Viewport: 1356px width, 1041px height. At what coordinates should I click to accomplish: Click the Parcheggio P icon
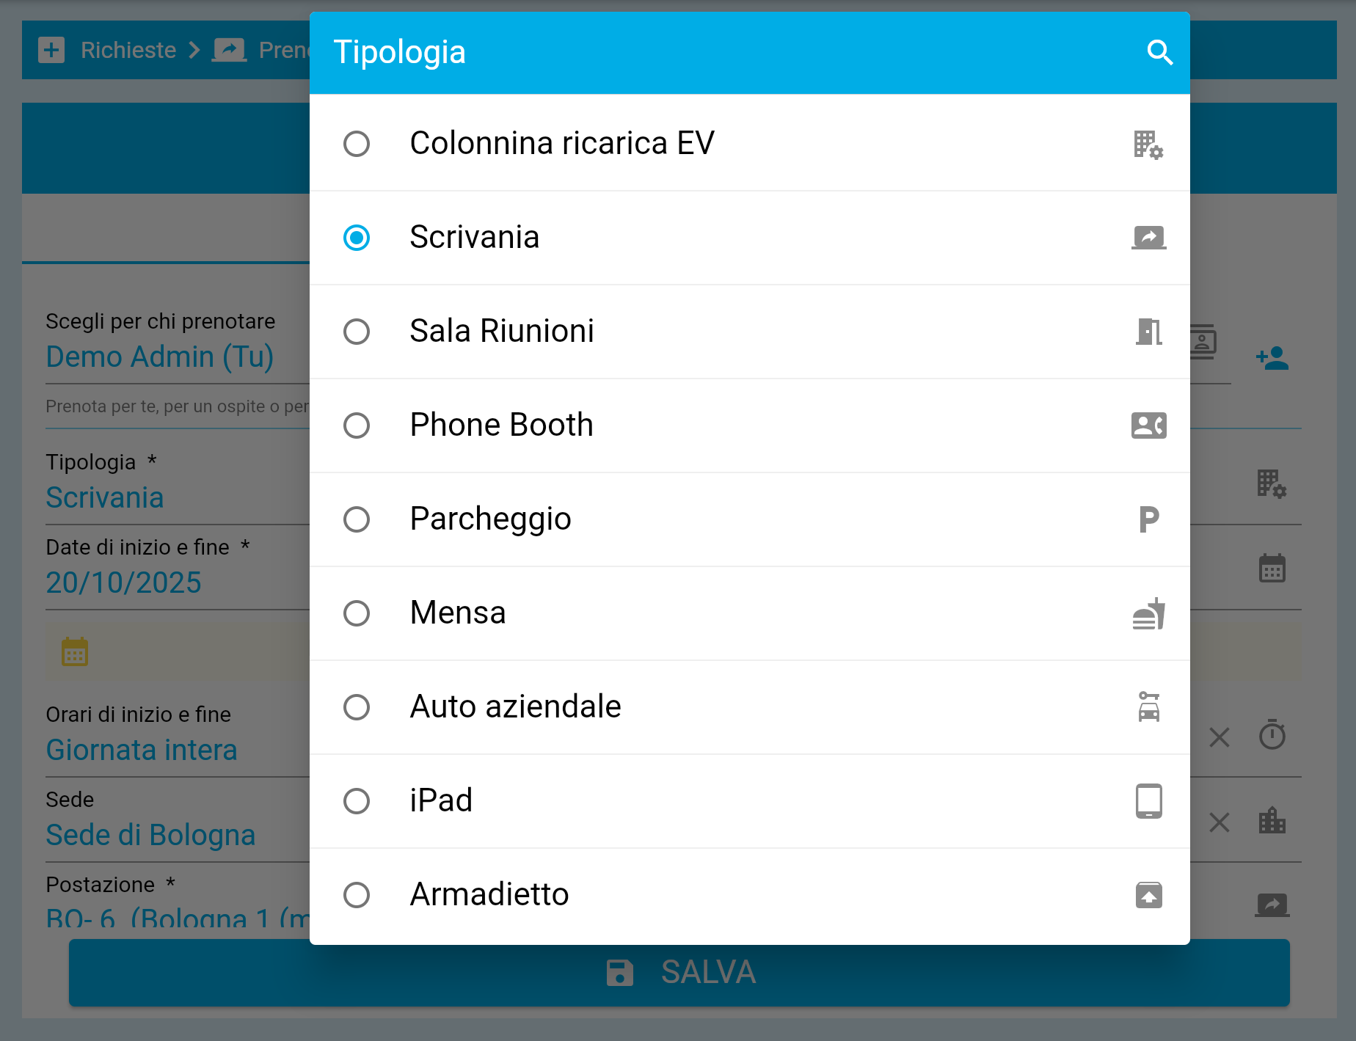(x=1148, y=519)
